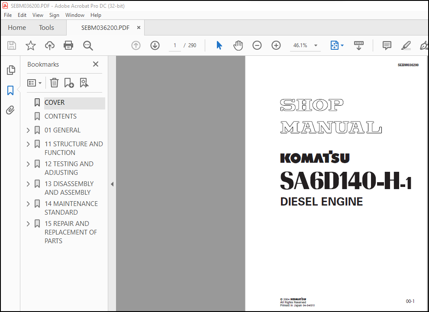Expand 11 STRUCTURE AND FUNCTION bookmark
The width and height of the screenshot is (429, 312).
coord(28,144)
